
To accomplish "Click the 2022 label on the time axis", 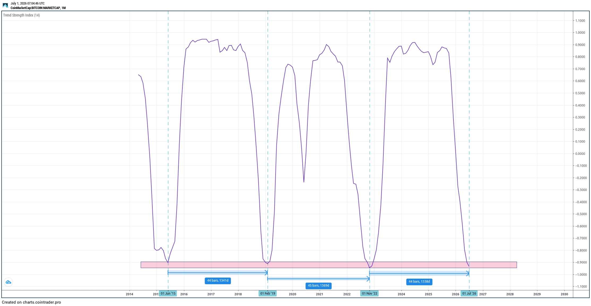I will 347,294.
